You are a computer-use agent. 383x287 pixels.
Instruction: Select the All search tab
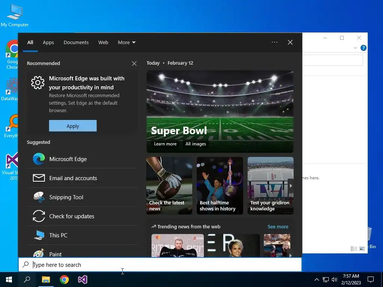click(x=30, y=43)
